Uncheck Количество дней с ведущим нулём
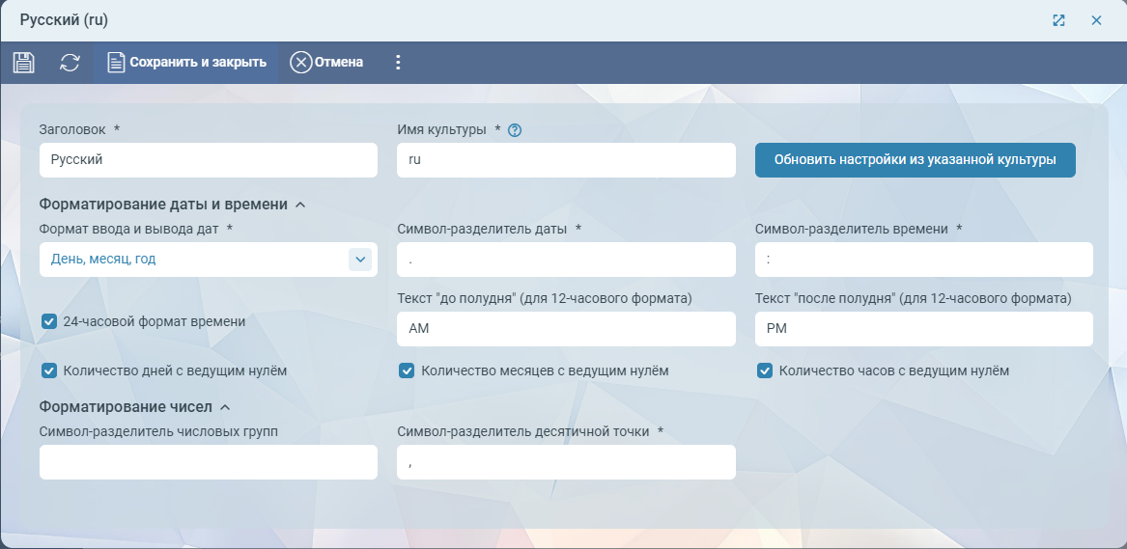The height and width of the screenshot is (549, 1127). 49,371
